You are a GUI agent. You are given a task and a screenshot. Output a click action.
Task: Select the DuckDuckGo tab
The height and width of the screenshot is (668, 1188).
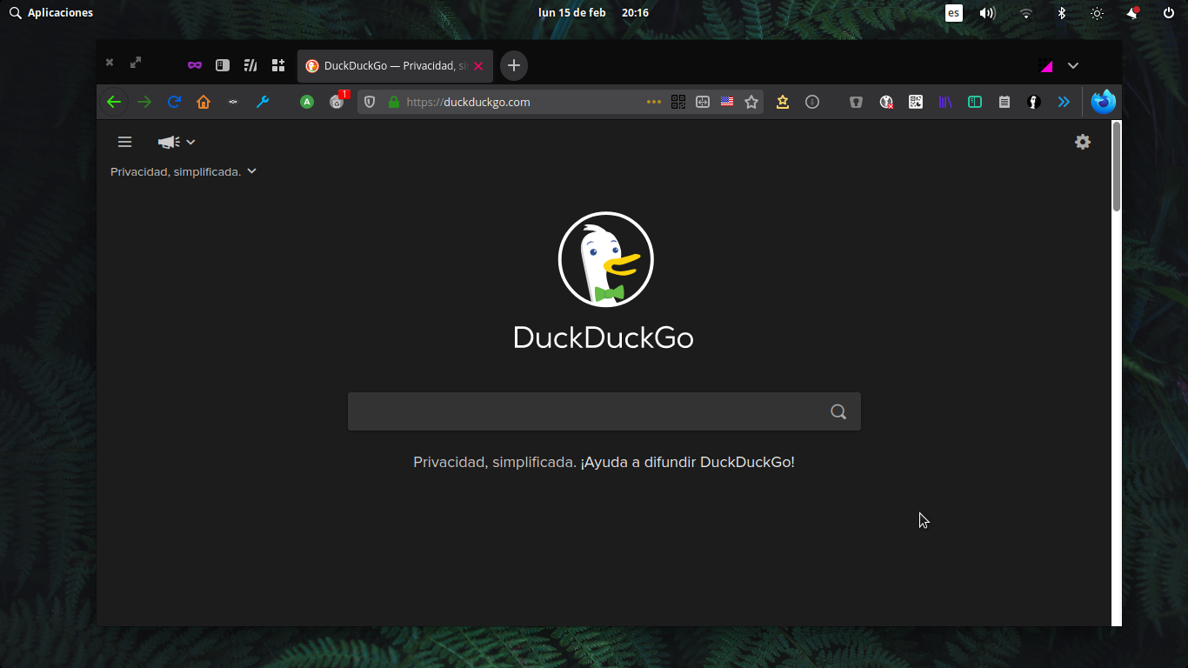click(395, 66)
